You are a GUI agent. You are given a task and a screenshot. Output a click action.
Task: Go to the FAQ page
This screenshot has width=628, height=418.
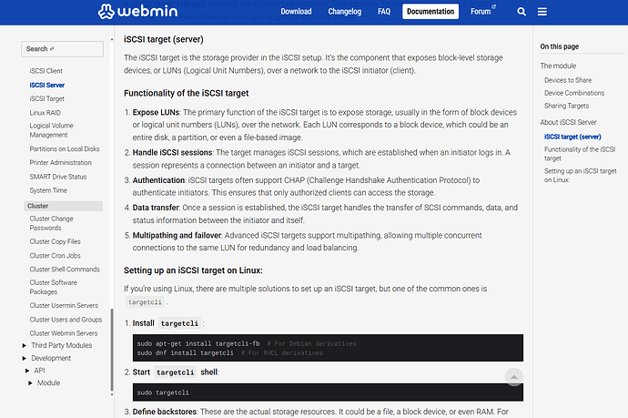pyautogui.click(x=384, y=13)
